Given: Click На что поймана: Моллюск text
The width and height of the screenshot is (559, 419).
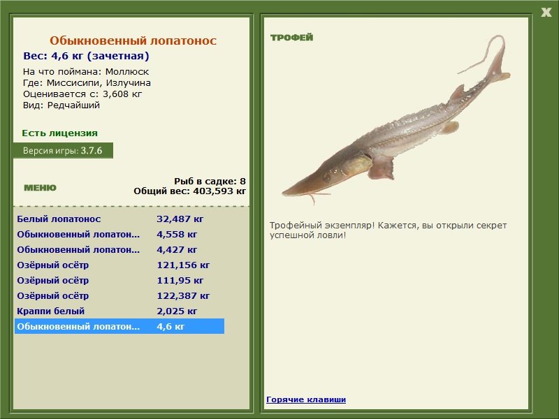Looking at the screenshot, I should coord(86,72).
